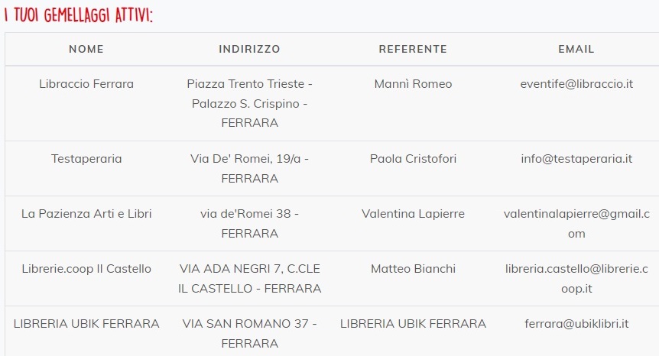
Task: Click the Testaperaria bookstore name
Action: point(86,159)
